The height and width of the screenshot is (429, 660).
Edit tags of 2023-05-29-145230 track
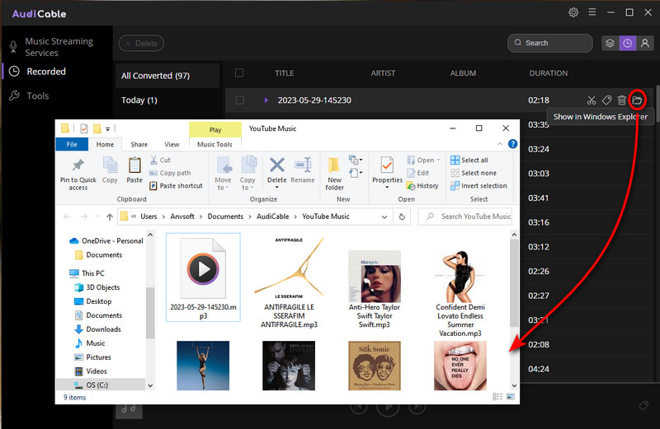coord(606,100)
